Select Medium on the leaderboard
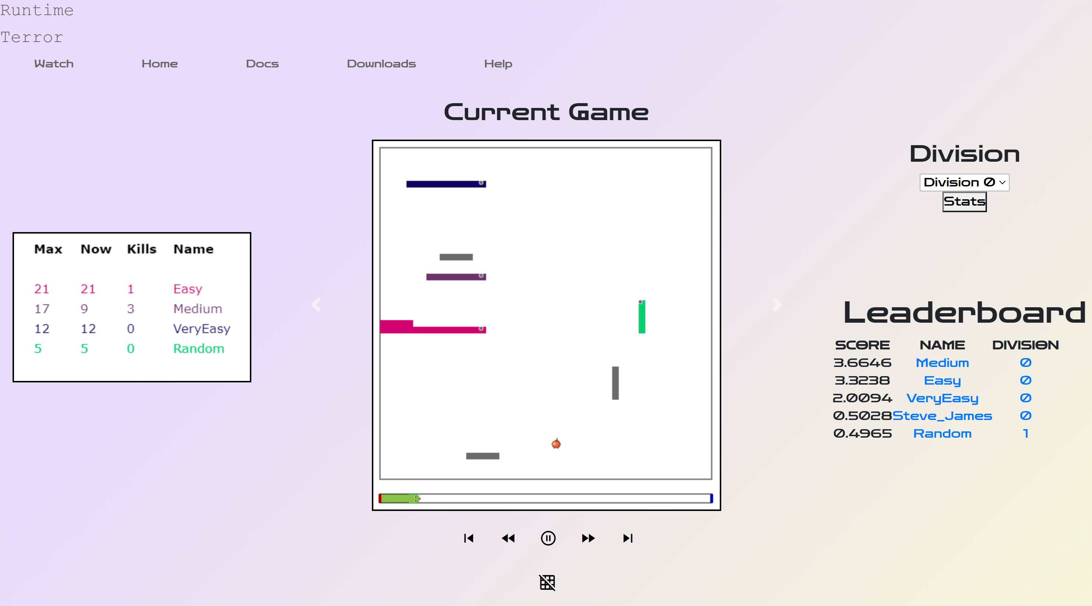This screenshot has height=606, width=1092. 943,363
